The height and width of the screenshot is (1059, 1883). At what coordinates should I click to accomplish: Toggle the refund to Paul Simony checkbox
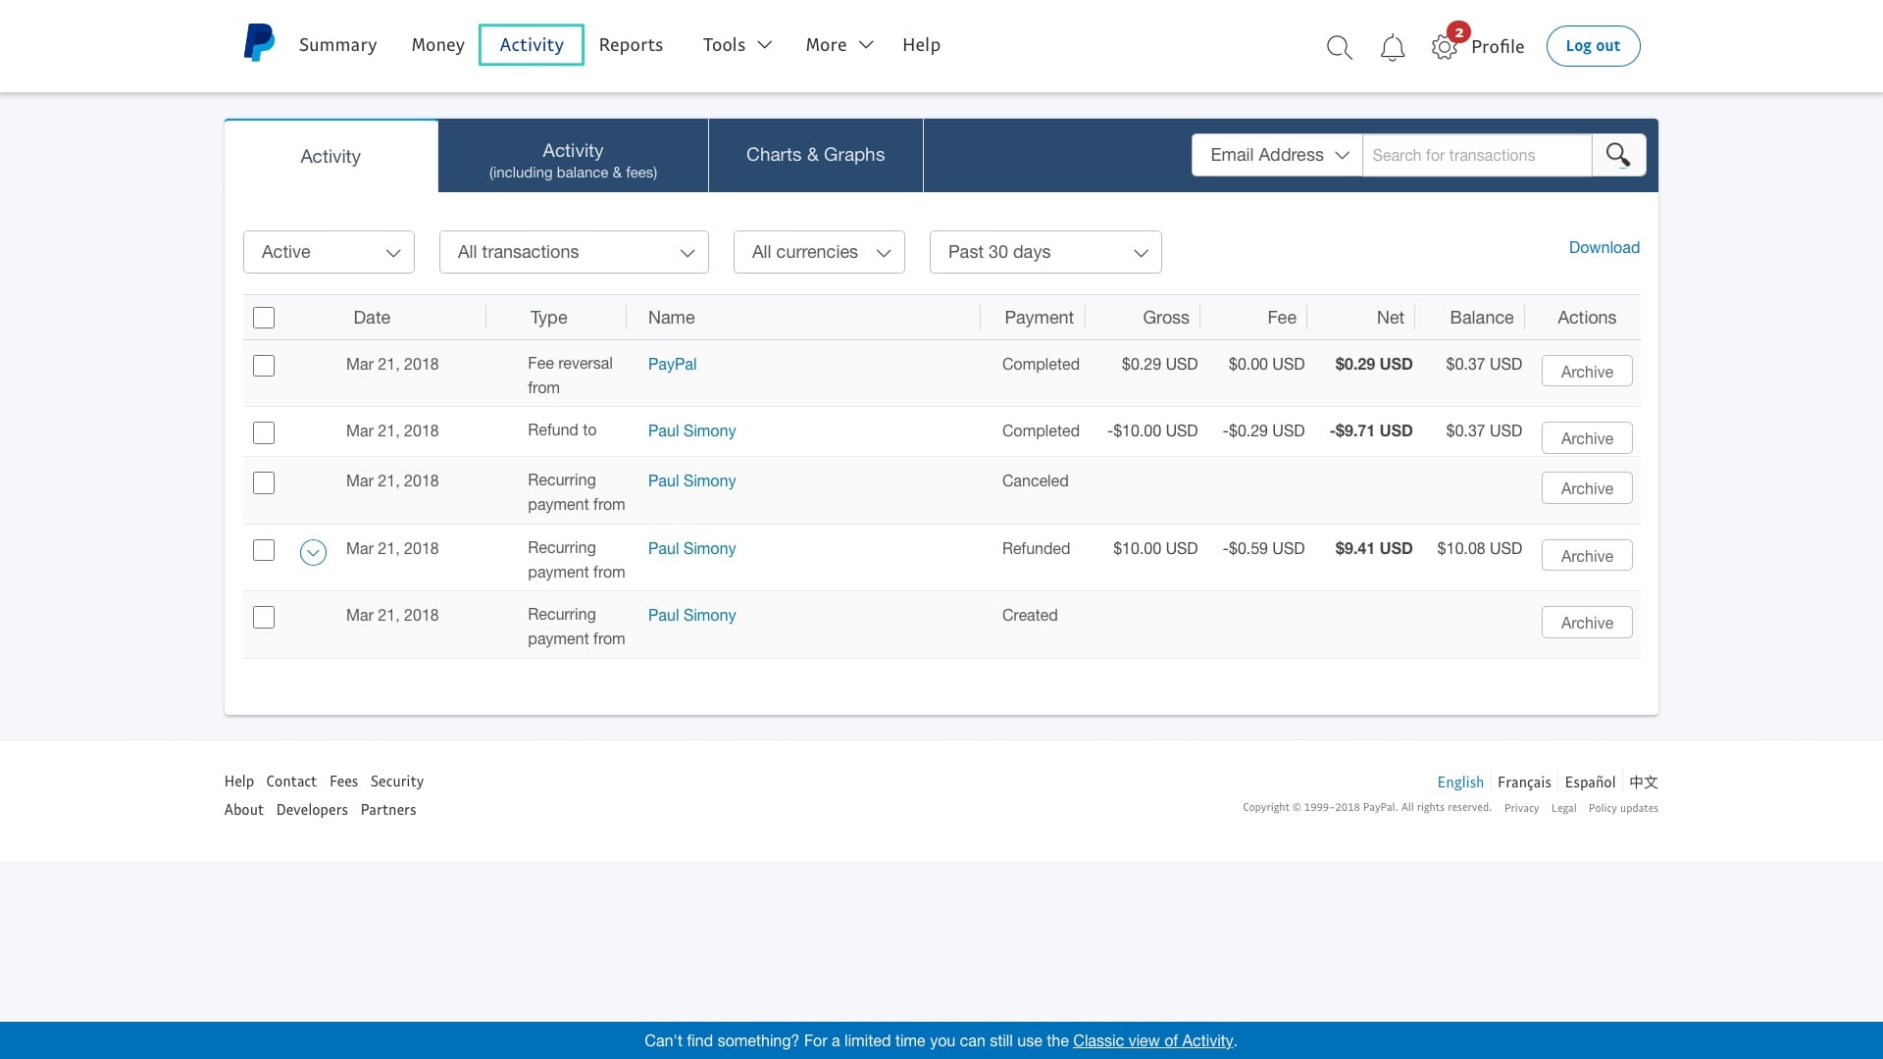[x=264, y=431]
